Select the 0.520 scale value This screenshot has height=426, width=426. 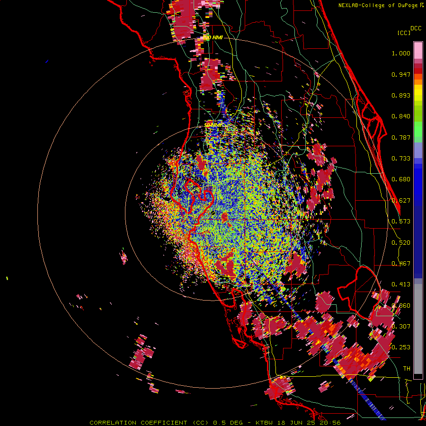pyautogui.click(x=401, y=243)
